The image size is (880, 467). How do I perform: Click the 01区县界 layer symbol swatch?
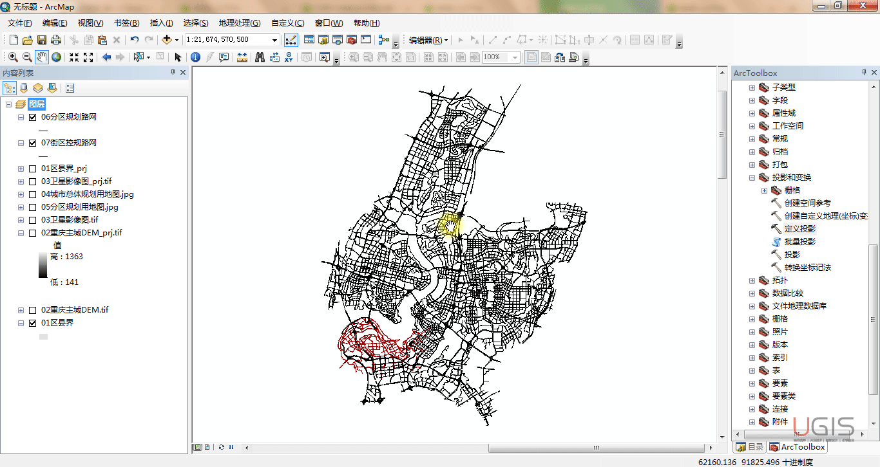pyautogui.click(x=43, y=336)
